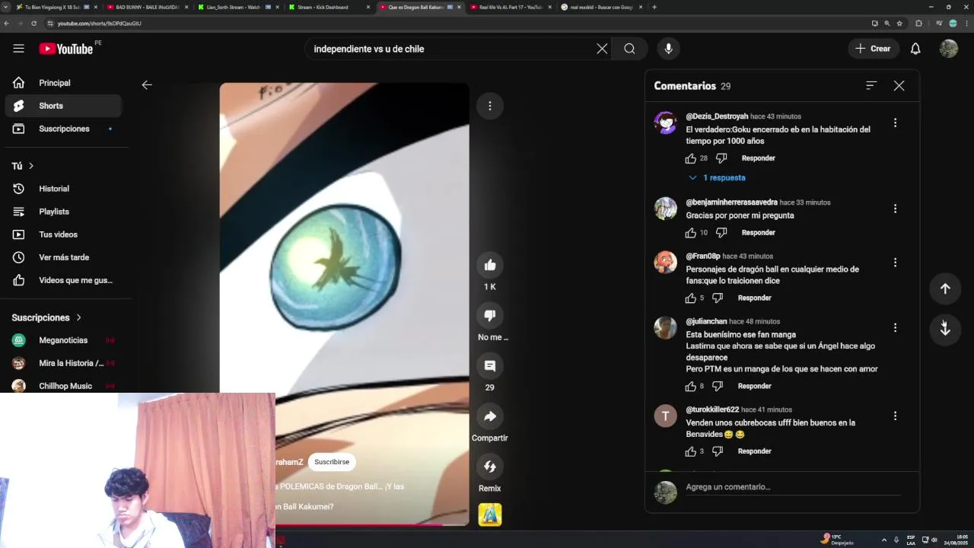Open options menu for @Dezis_Destroyah comment
The image size is (974, 548).
pos(895,123)
